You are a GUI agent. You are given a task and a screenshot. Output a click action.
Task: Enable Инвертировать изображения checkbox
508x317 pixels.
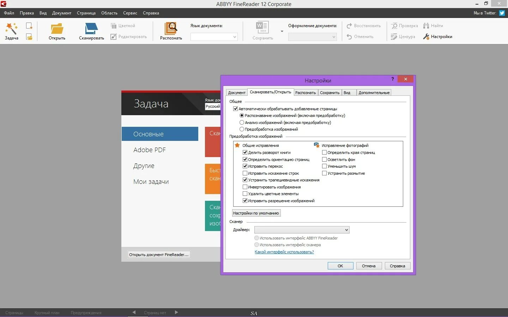point(245,187)
